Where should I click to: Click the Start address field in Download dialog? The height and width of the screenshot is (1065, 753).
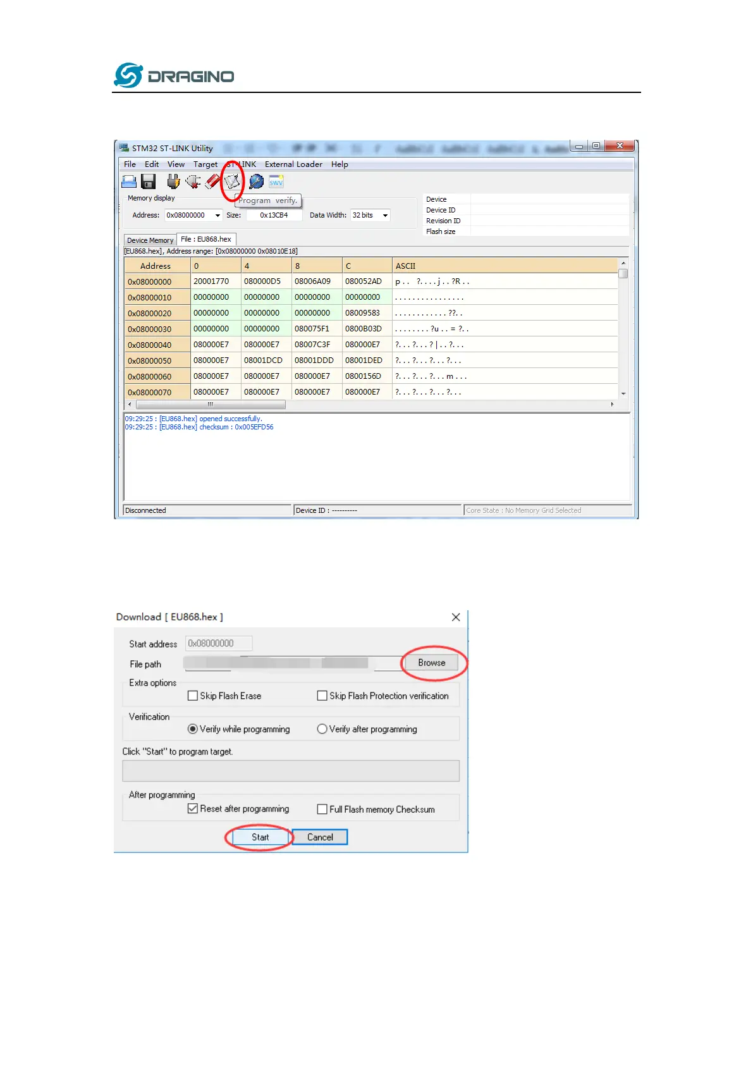[219, 643]
